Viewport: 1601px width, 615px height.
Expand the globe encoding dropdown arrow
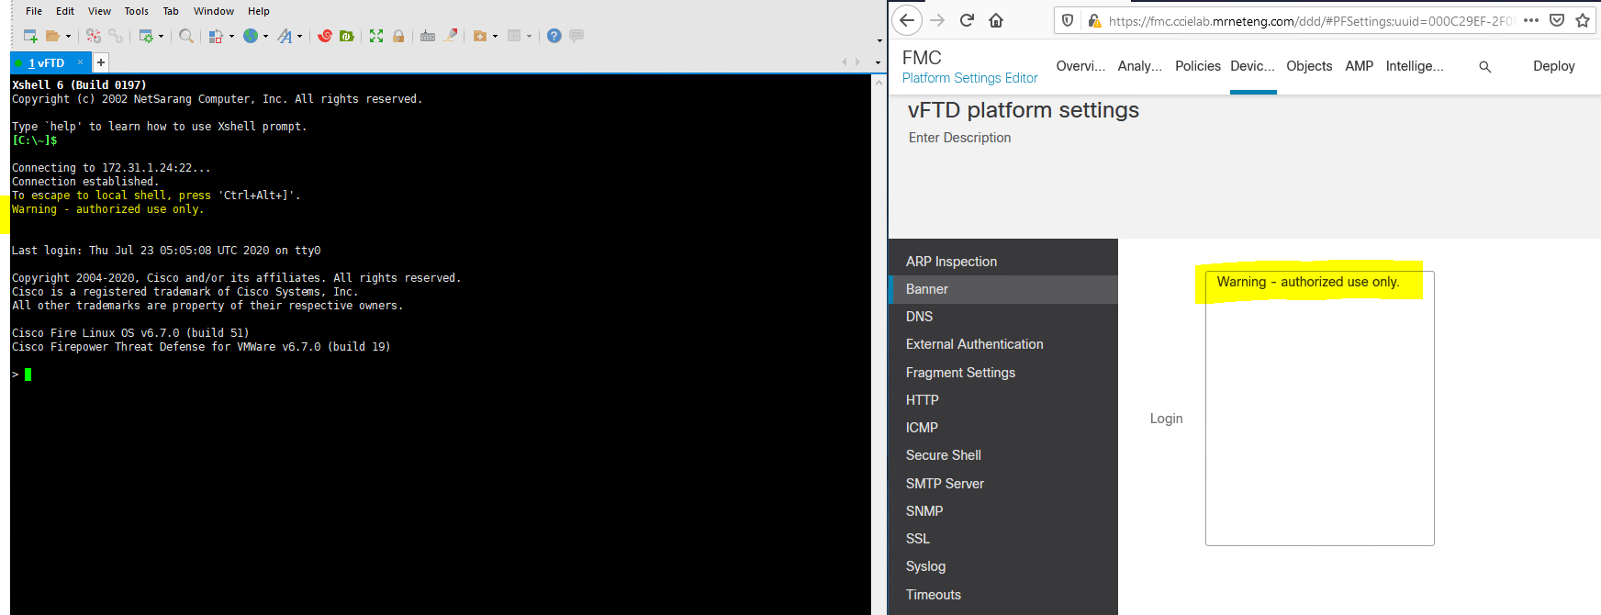[x=266, y=37]
